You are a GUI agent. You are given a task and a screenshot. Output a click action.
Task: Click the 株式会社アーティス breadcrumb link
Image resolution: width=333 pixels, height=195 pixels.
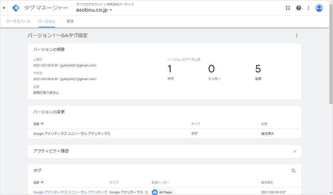click(x=121, y=4)
